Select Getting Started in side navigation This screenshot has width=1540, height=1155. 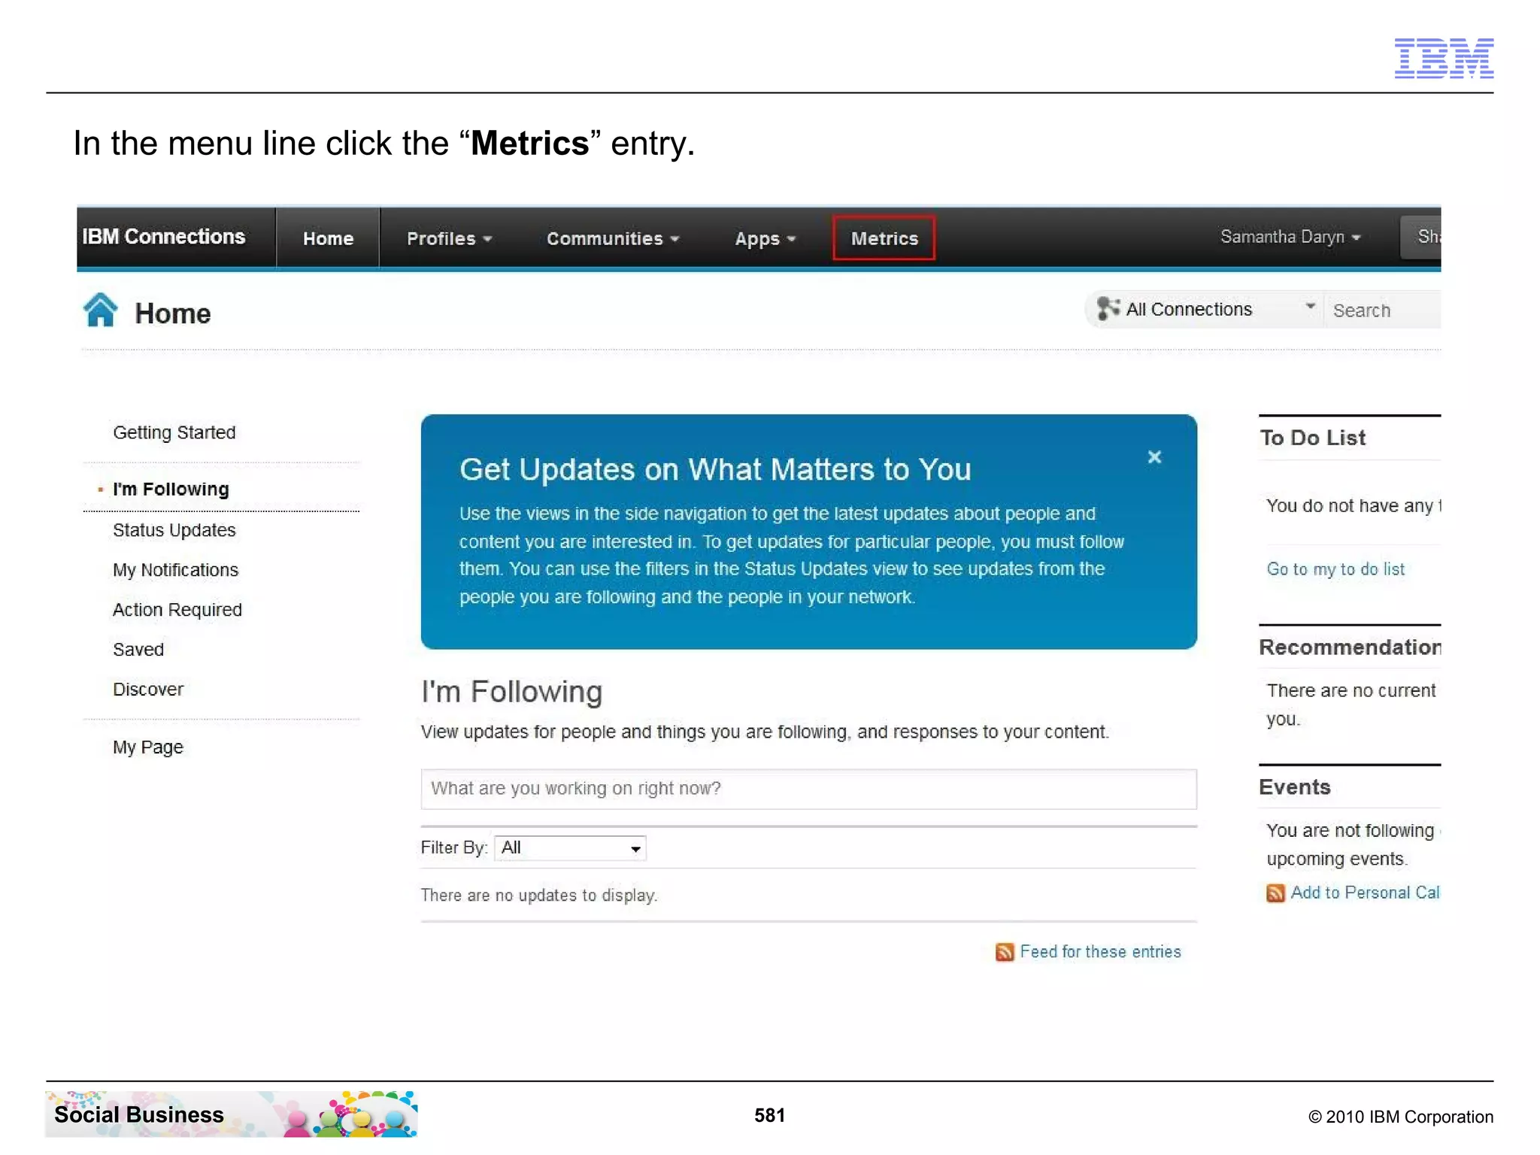tap(174, 432)
